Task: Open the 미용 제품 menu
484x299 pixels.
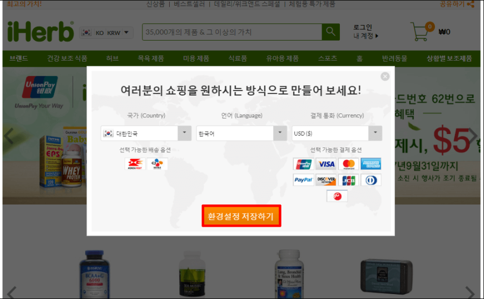Action: pyautogui.click(x=196, y=58)
